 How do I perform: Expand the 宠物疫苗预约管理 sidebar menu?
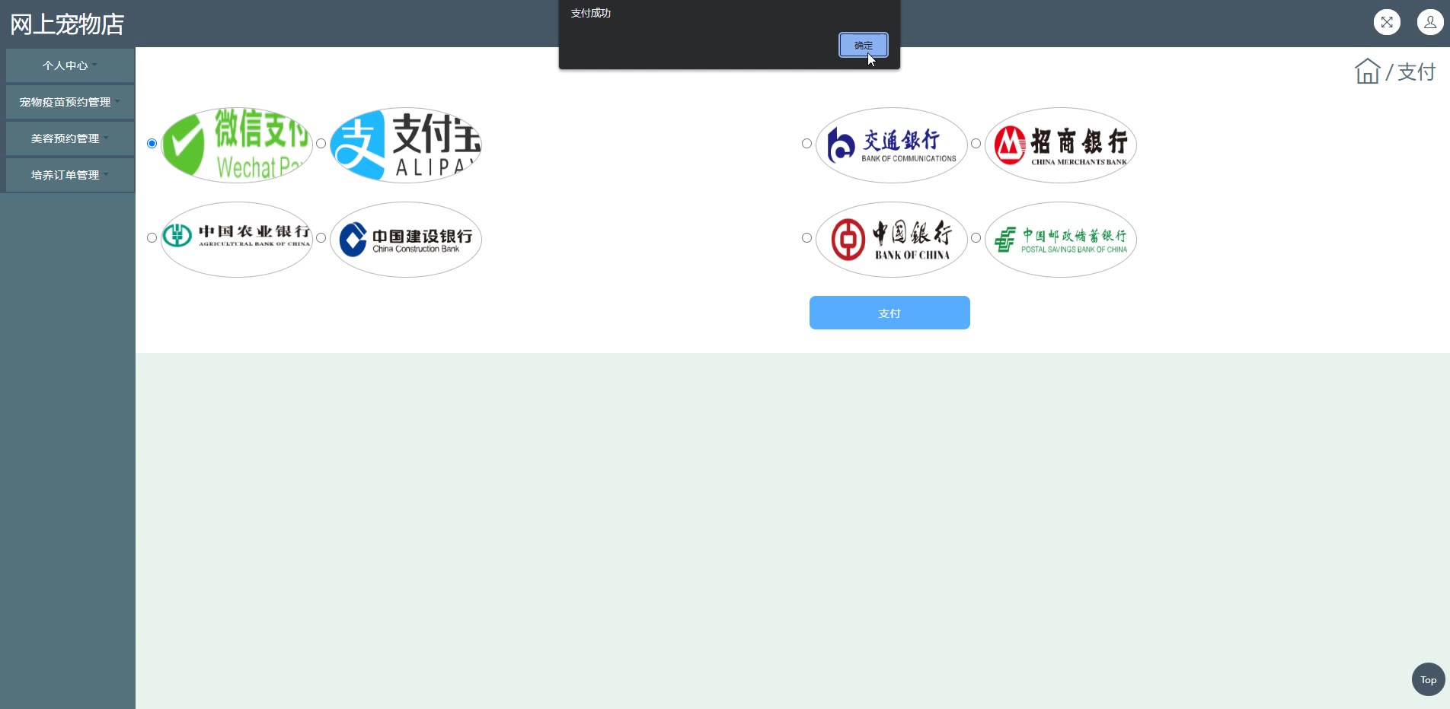click(70, 102)
